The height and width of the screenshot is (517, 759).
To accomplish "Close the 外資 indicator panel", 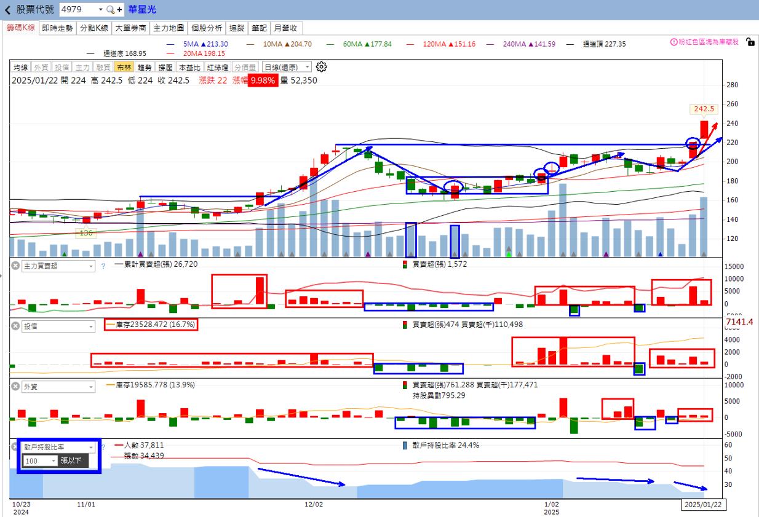I will (15, 387).
